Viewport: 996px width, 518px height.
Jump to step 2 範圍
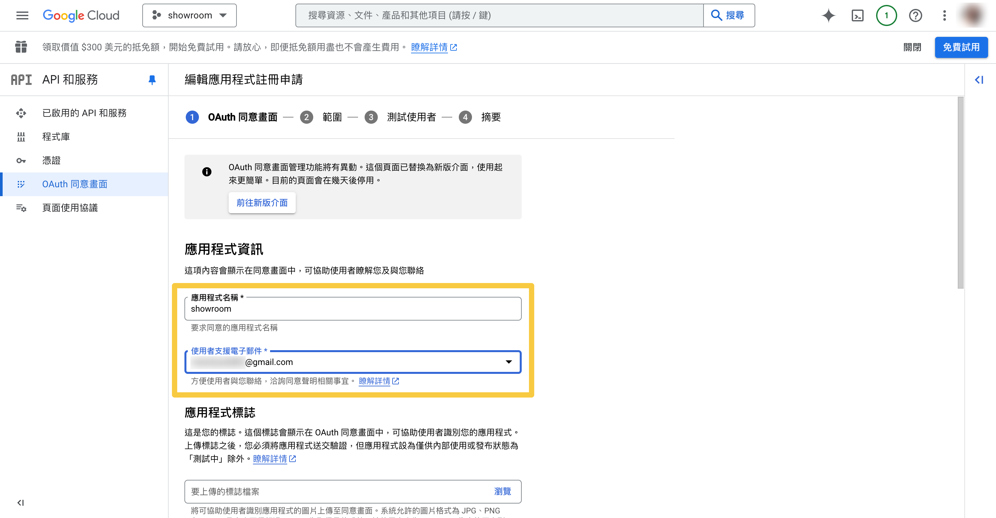pos(332,117)
